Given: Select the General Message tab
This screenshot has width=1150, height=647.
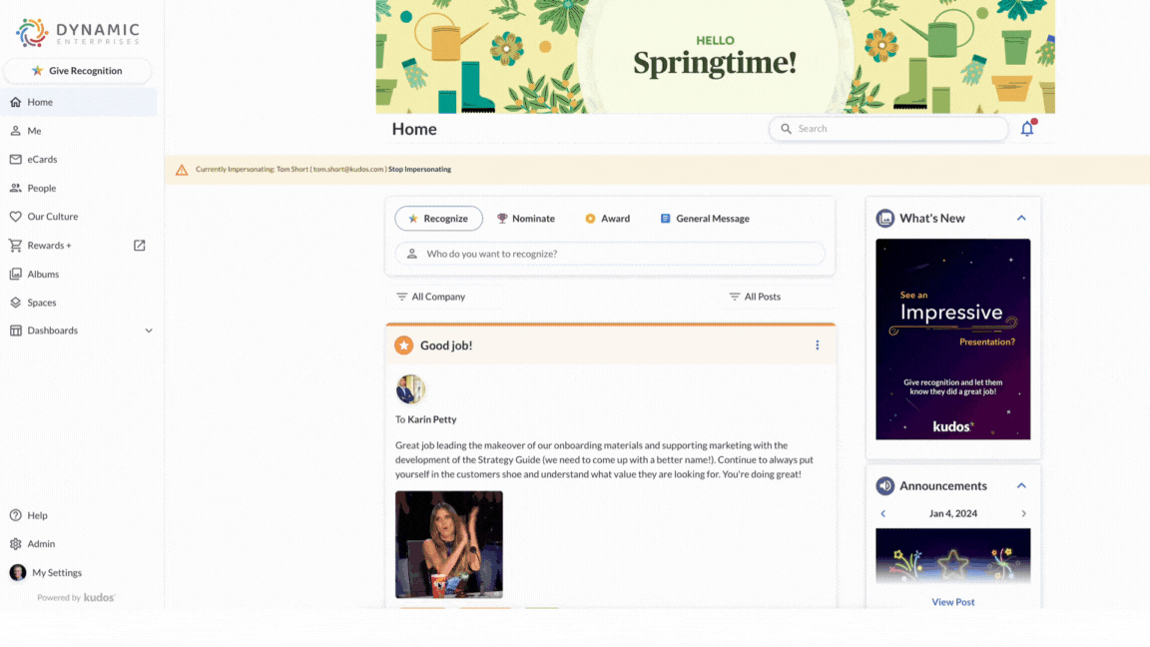Looking at the screenshot, I should pos(705,219).
